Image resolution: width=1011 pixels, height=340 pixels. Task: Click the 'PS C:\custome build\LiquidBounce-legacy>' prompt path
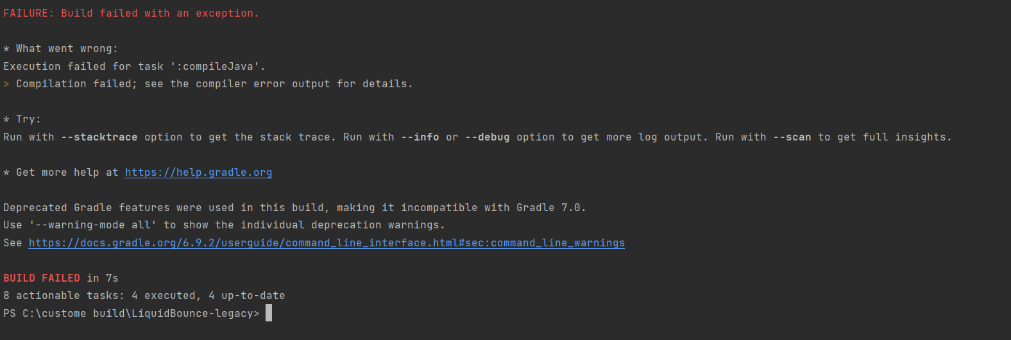coord(132,314)
